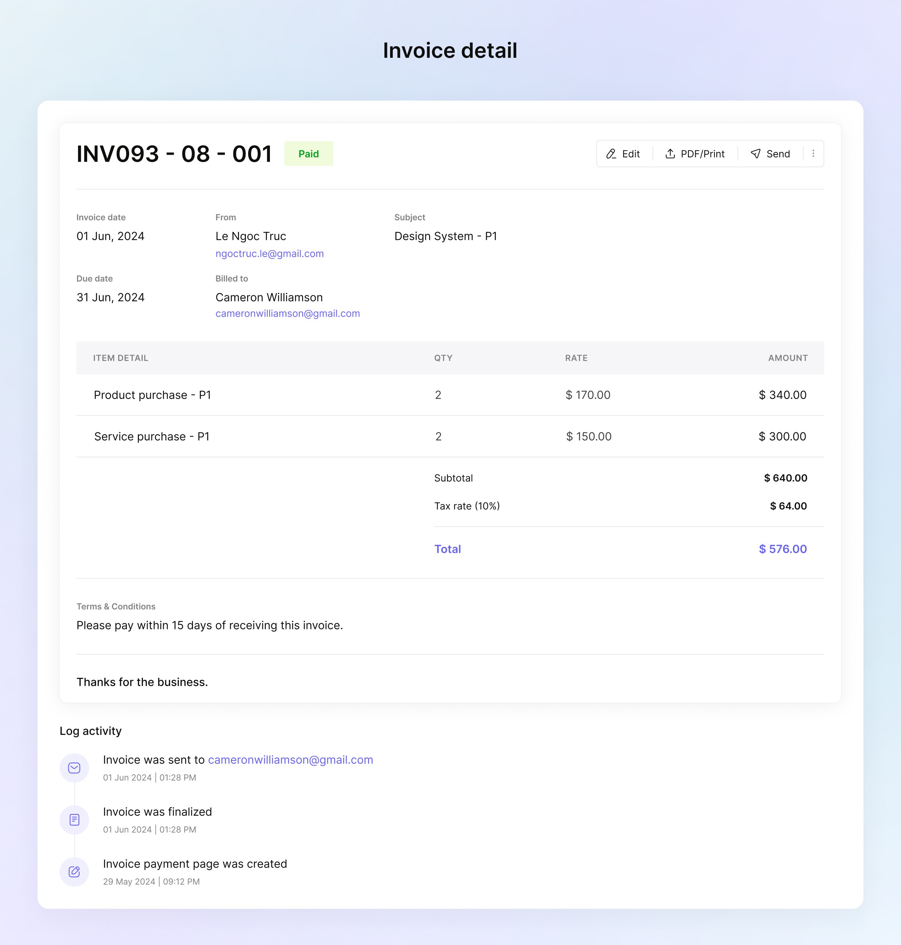
Task: Click the Send paper-plane icon
Action: (755, 153)
